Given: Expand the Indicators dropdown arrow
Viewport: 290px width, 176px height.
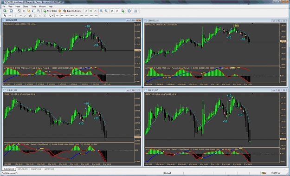Looking at the screenshot, I should click(x=126, y=11).
